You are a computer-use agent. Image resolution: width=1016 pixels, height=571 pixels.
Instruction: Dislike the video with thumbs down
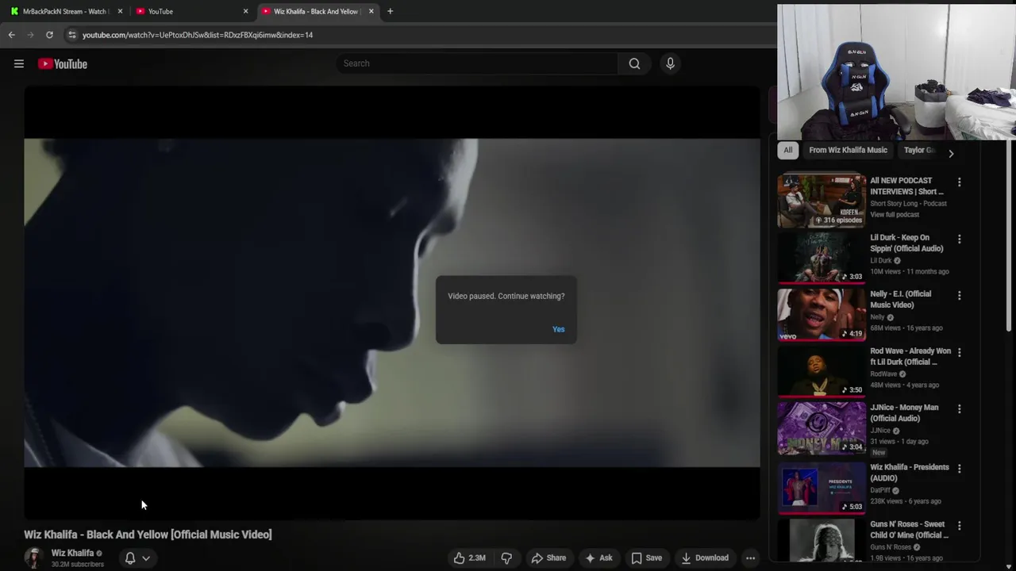[x=506, y=558]
